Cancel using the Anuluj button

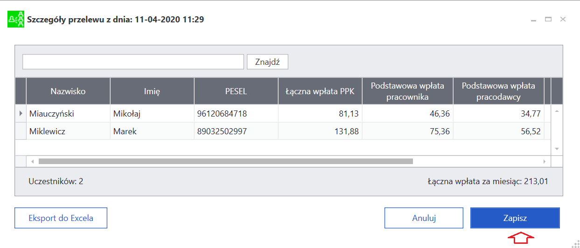point(424,218)
